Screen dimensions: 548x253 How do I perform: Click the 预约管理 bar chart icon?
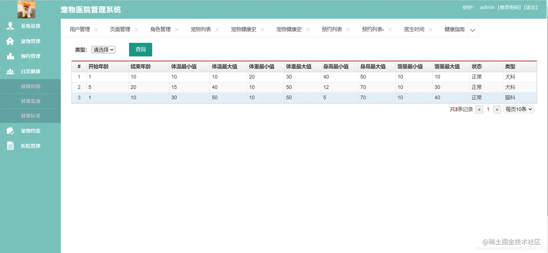(11, 56)
